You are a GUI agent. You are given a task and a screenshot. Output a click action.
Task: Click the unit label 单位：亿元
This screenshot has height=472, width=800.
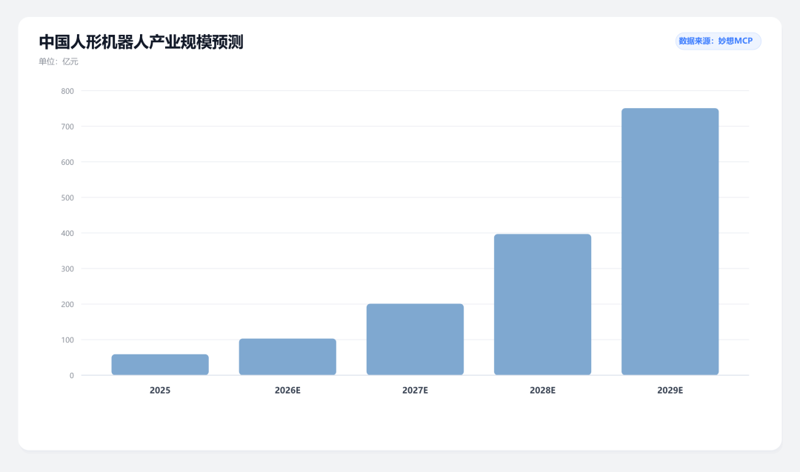pyautogui.click(x=59, y=61)
